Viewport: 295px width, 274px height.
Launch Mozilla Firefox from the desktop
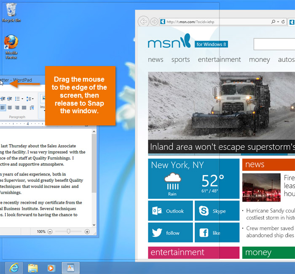pos(11,47)
